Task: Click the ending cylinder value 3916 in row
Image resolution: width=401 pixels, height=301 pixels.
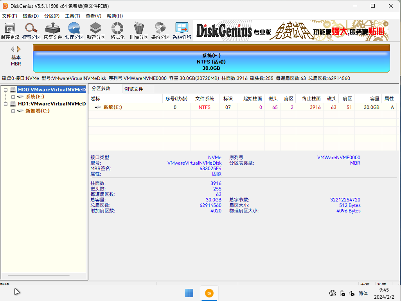Action: [x=315, y=107]
